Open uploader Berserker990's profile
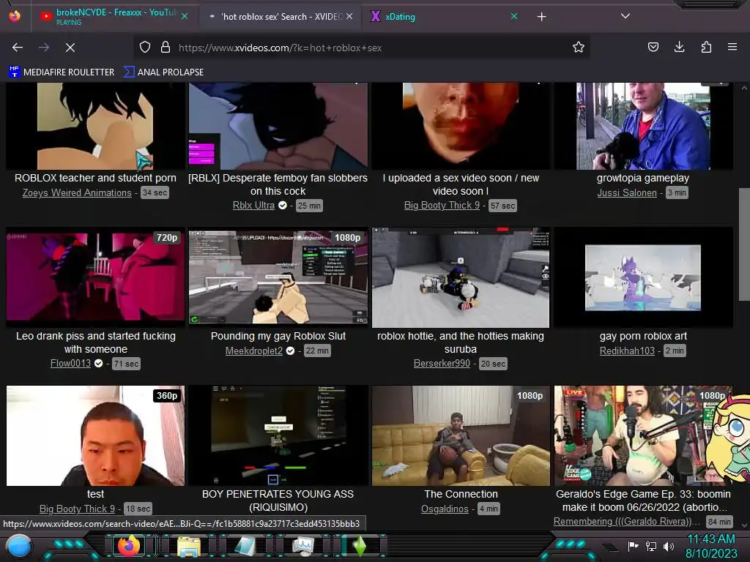Viewport: 750px width, 562px height. click(442, 363)
